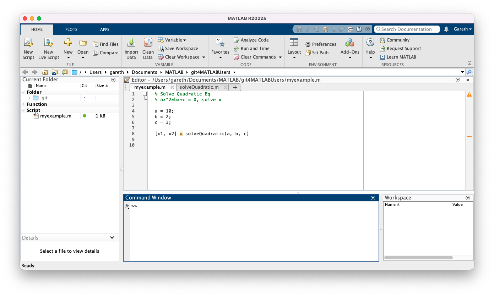Click Run and Time
This screenshot has width=494, height=296.
pyautogui.click(x=251, y=48)
